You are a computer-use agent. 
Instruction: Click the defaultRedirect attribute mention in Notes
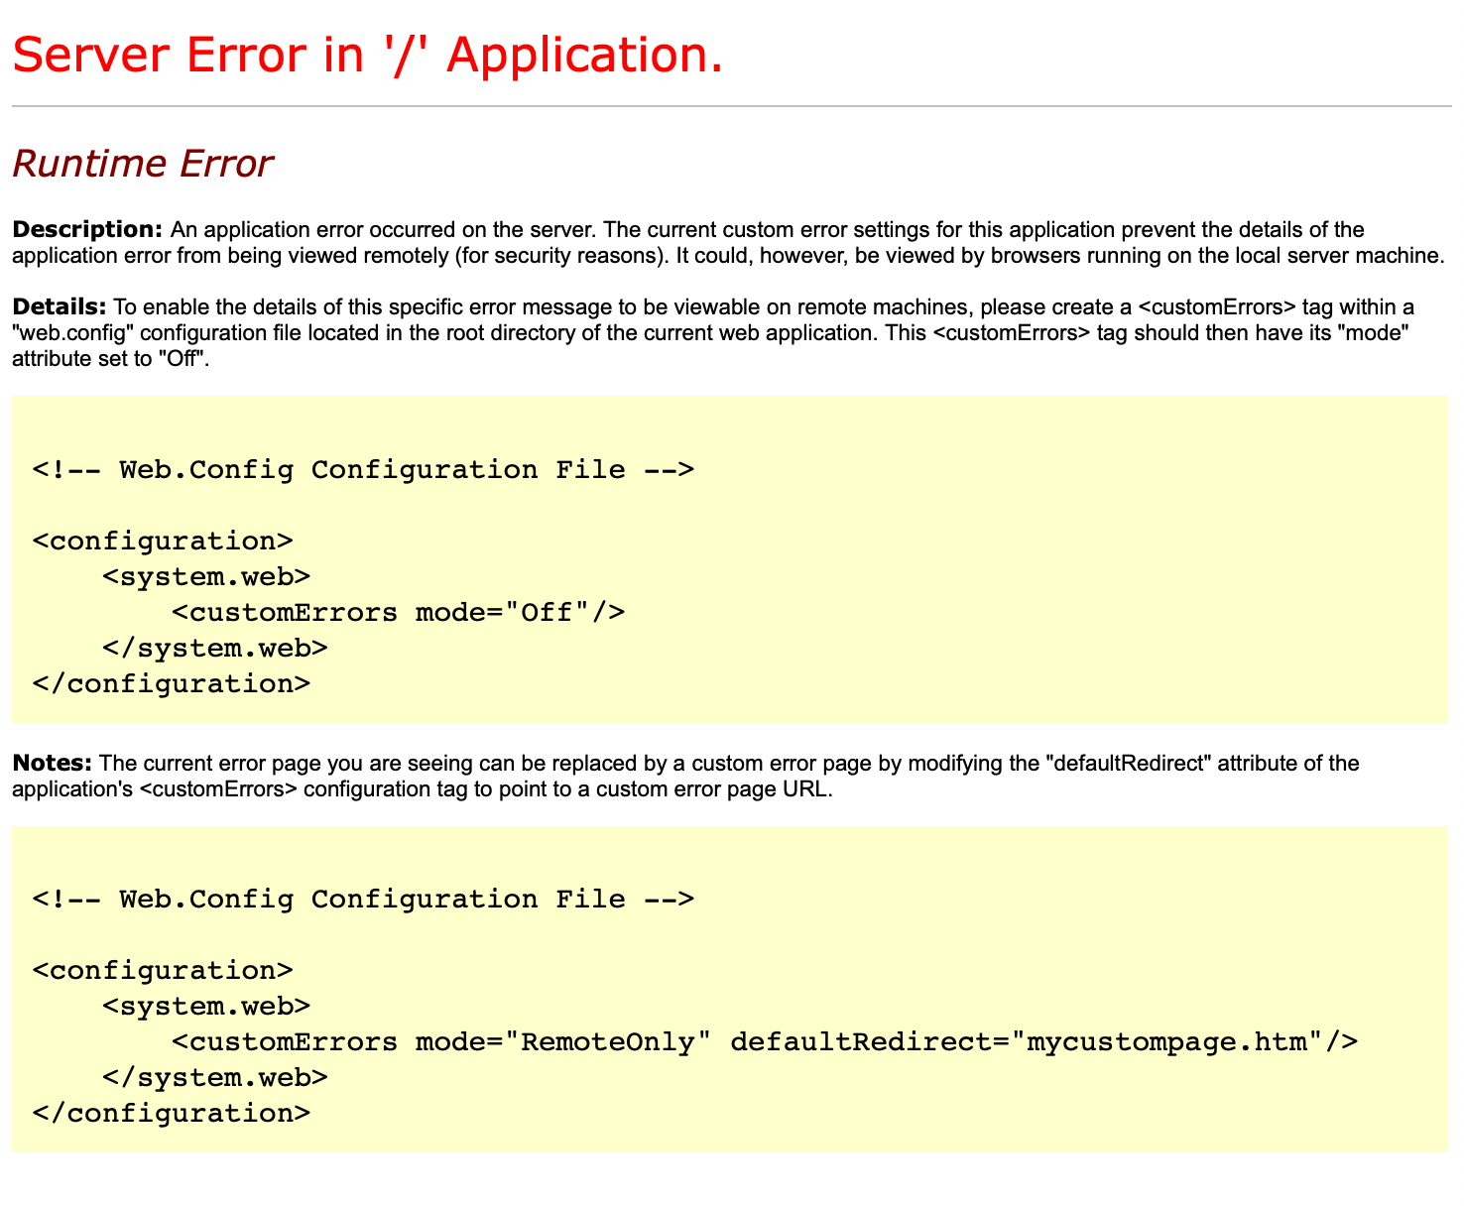[x=1127, y=763]
